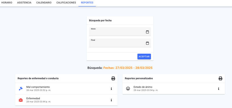
Task: Switch to the ASISTENCIA tab
Action: [24, 3]
